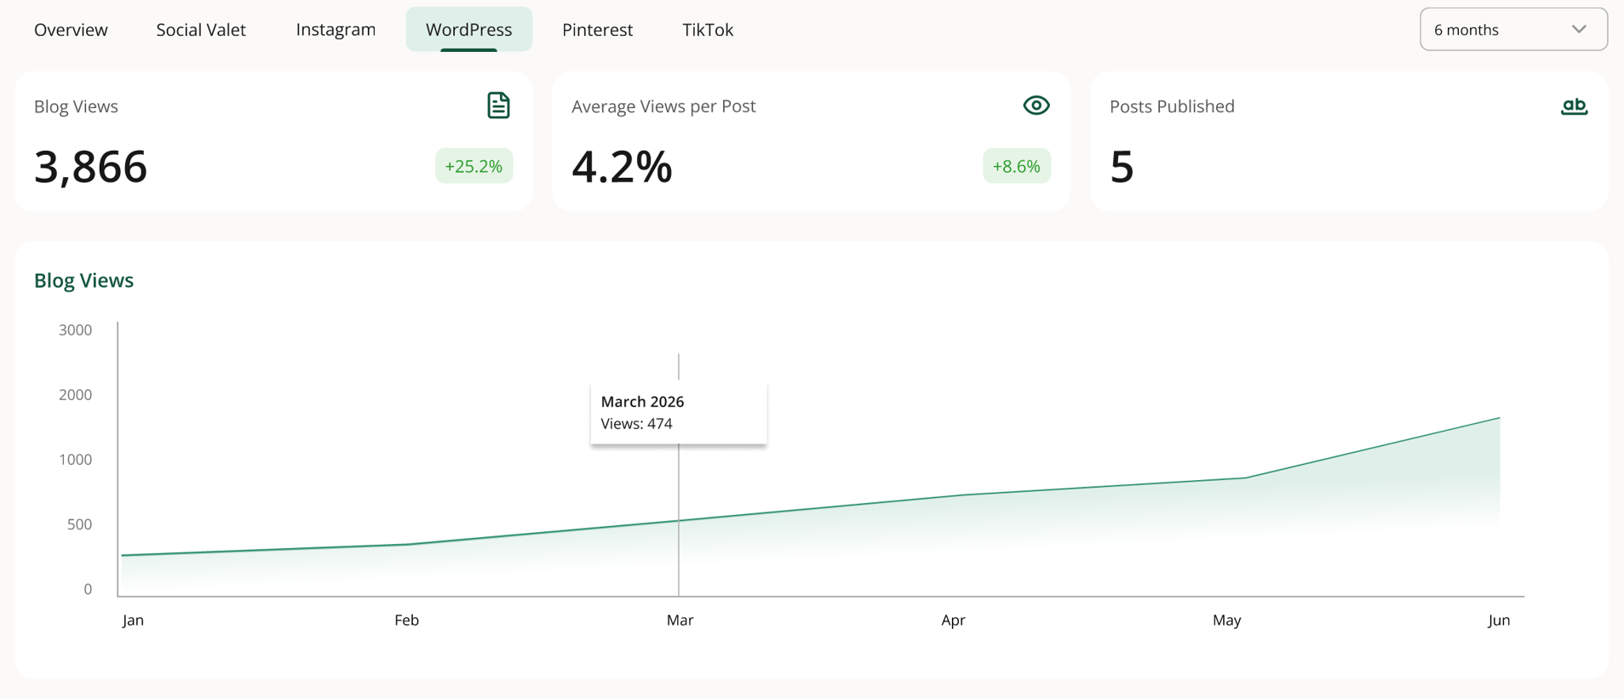Select the Feb point on the chart
The height and width of the screenshot is (698, 1624).
407,544
